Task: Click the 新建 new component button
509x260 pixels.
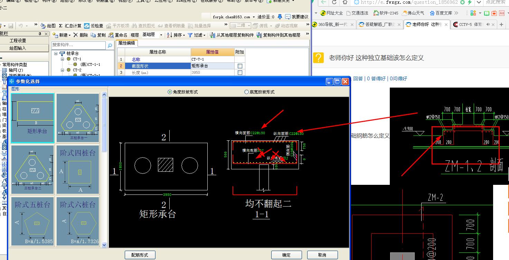Action: (x=60, y=35)
